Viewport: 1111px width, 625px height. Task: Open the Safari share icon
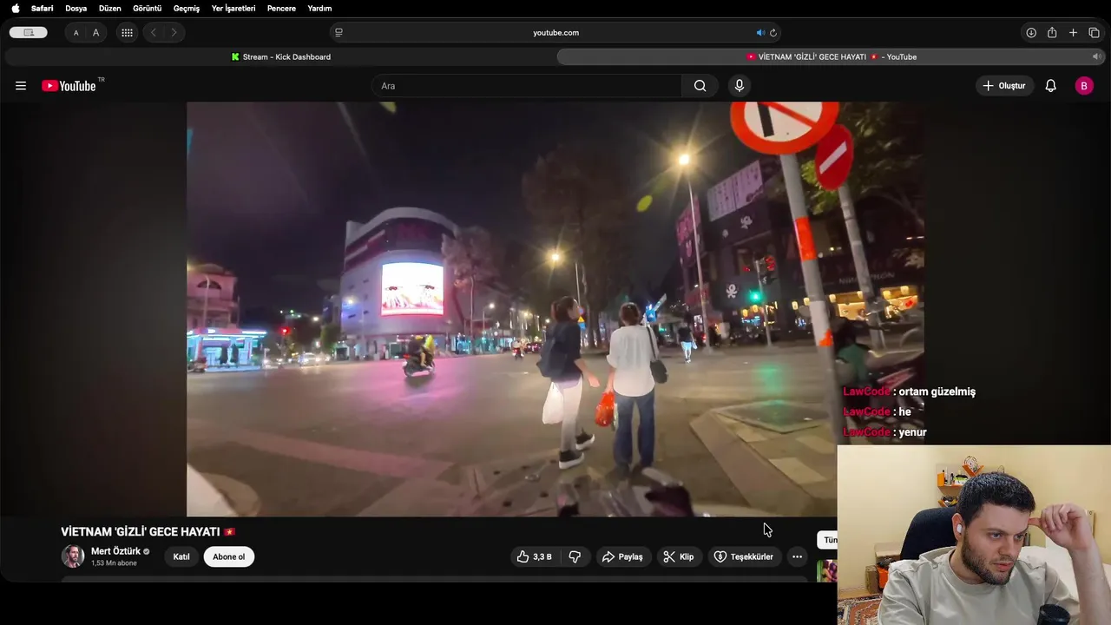point(1052,33)
